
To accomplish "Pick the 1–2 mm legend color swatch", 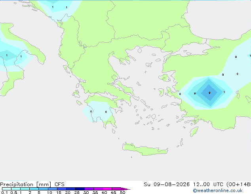I will pyautogui.click(x=25, y=189).
